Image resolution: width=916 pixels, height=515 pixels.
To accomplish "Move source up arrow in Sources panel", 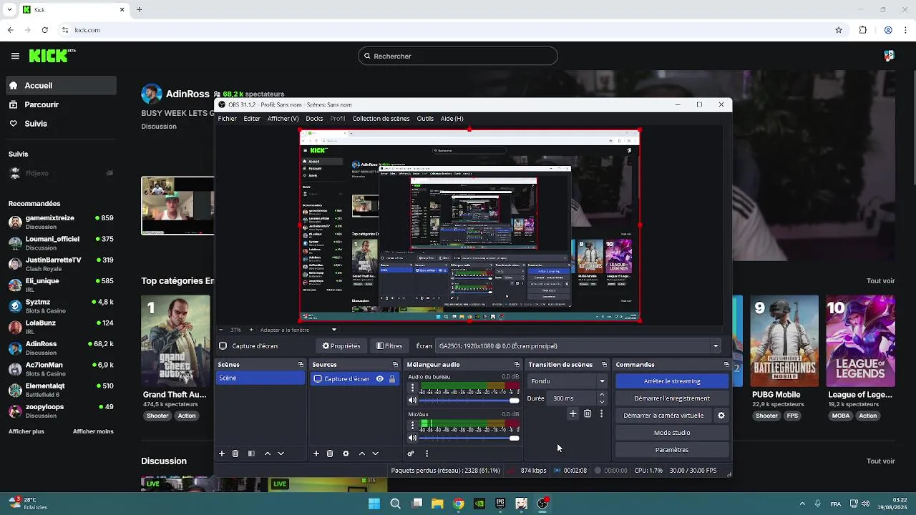I will 362,453.
